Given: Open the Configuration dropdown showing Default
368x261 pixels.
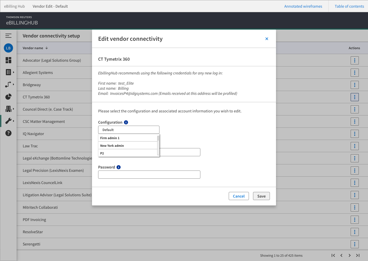Looking at the screenshot, I should (x=129, y=130).
